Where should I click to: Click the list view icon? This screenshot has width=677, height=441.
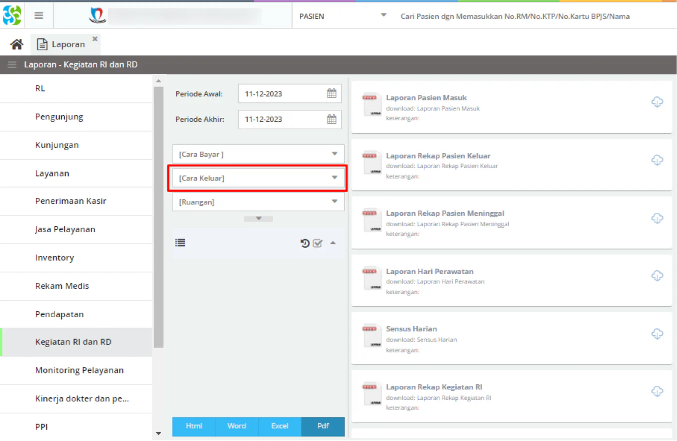click(x=180, y=243)
